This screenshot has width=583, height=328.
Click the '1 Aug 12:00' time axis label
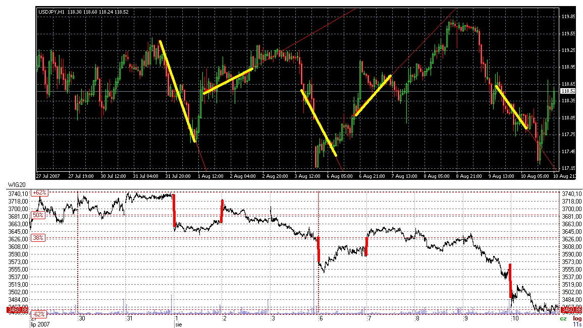[210, 176]
